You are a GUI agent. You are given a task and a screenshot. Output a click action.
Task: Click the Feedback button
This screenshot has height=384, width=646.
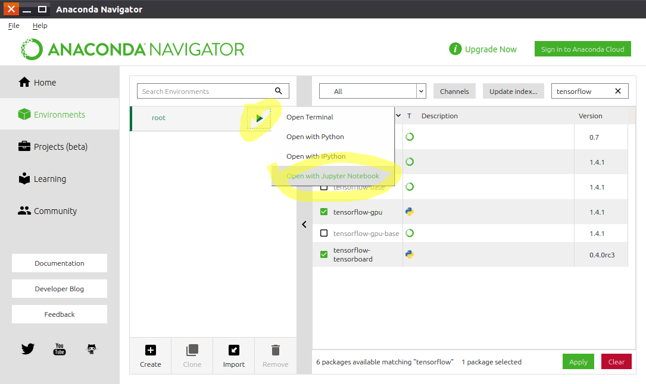pyautogui.click(x=60, y=314)
